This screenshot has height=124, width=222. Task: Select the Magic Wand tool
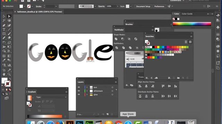coord(4,21)
